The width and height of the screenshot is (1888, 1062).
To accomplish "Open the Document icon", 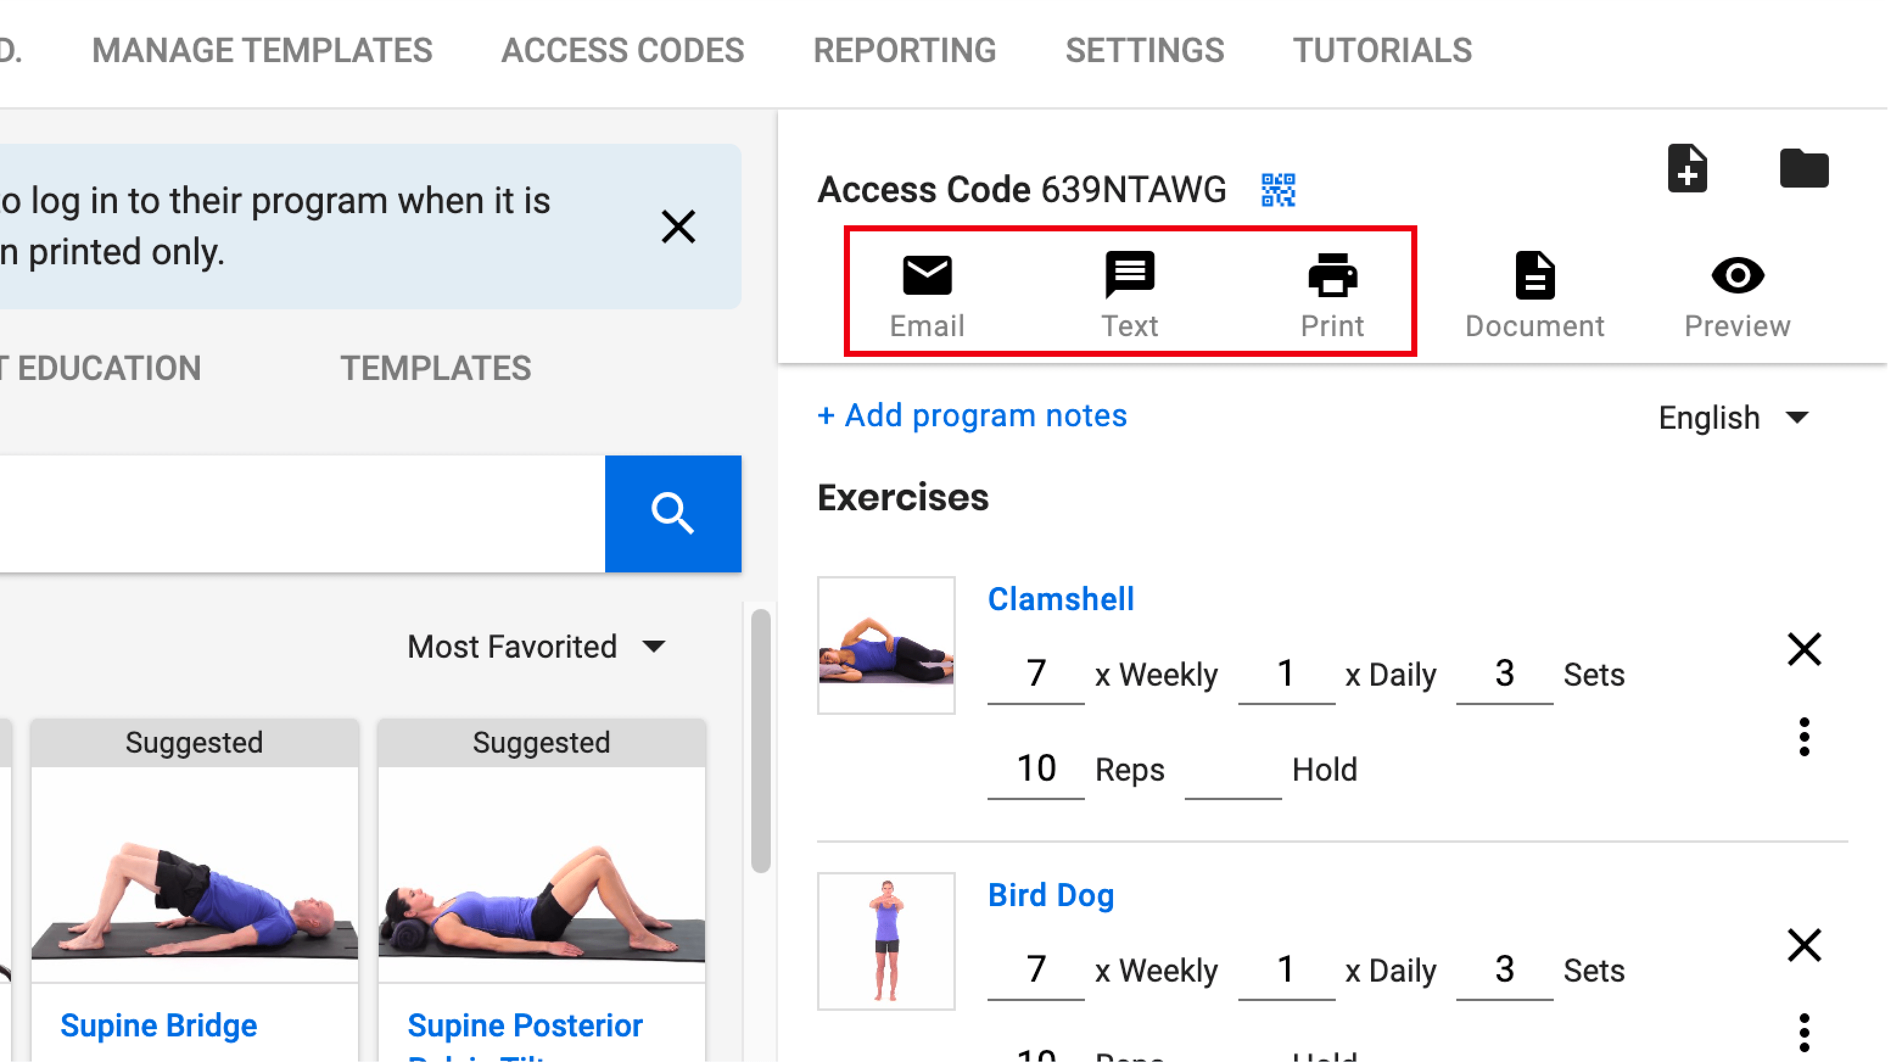I will point(1535,276).
